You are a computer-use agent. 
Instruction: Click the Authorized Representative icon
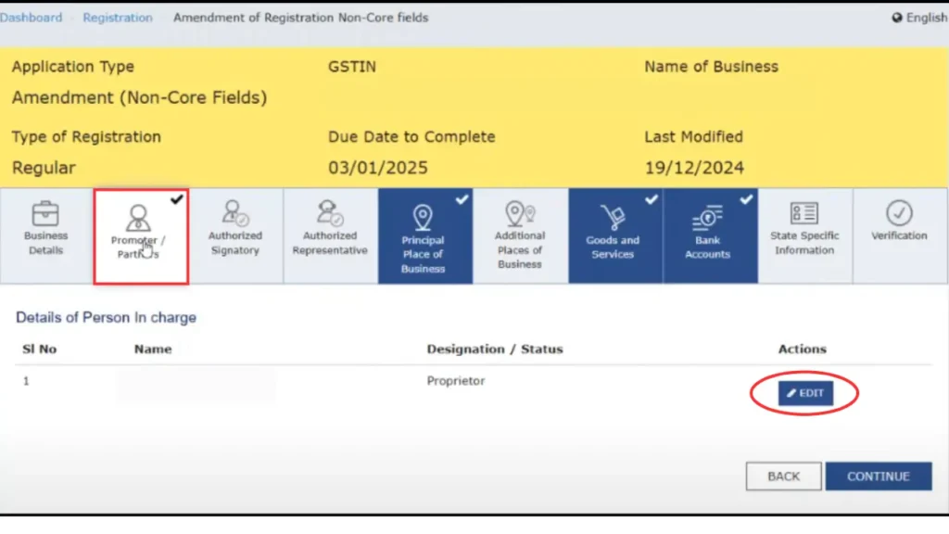point(330,212)
